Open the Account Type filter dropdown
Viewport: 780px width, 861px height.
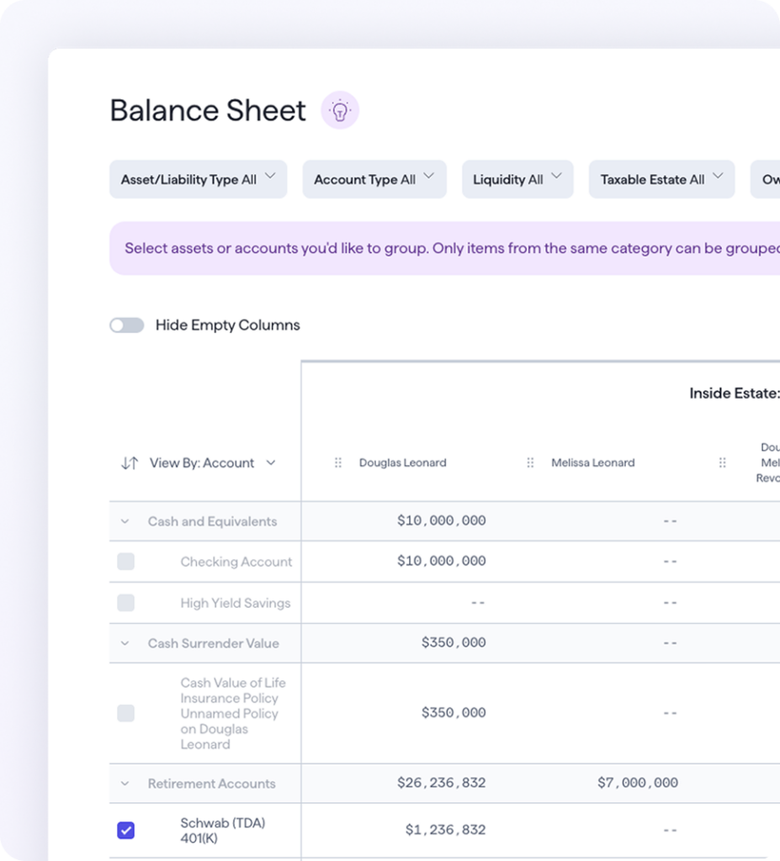click(x=374, y=179)
